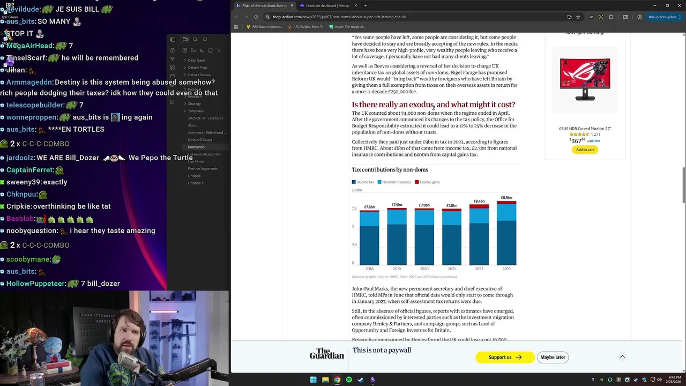Reload the Guardian page
686x386 pixels.
tap(256, 17)
